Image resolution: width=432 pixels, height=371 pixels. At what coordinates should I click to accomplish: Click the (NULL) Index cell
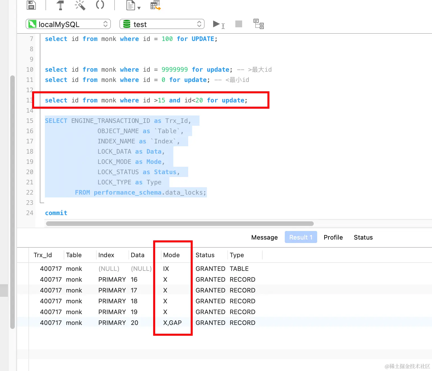(x=109, y=269)
